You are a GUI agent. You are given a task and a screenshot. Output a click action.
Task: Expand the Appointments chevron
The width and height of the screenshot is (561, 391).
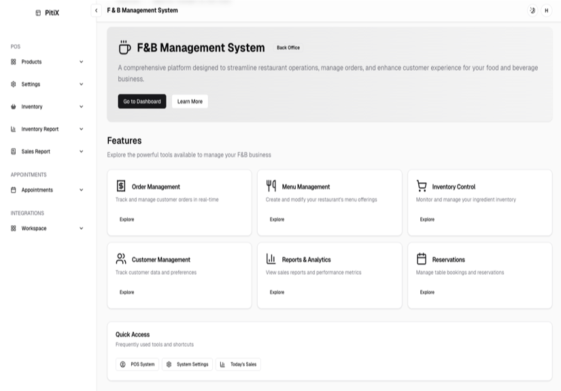click(x=81, y=190)
